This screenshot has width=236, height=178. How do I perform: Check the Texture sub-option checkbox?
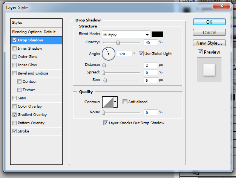pyautogui.click(x=20, y=90)
